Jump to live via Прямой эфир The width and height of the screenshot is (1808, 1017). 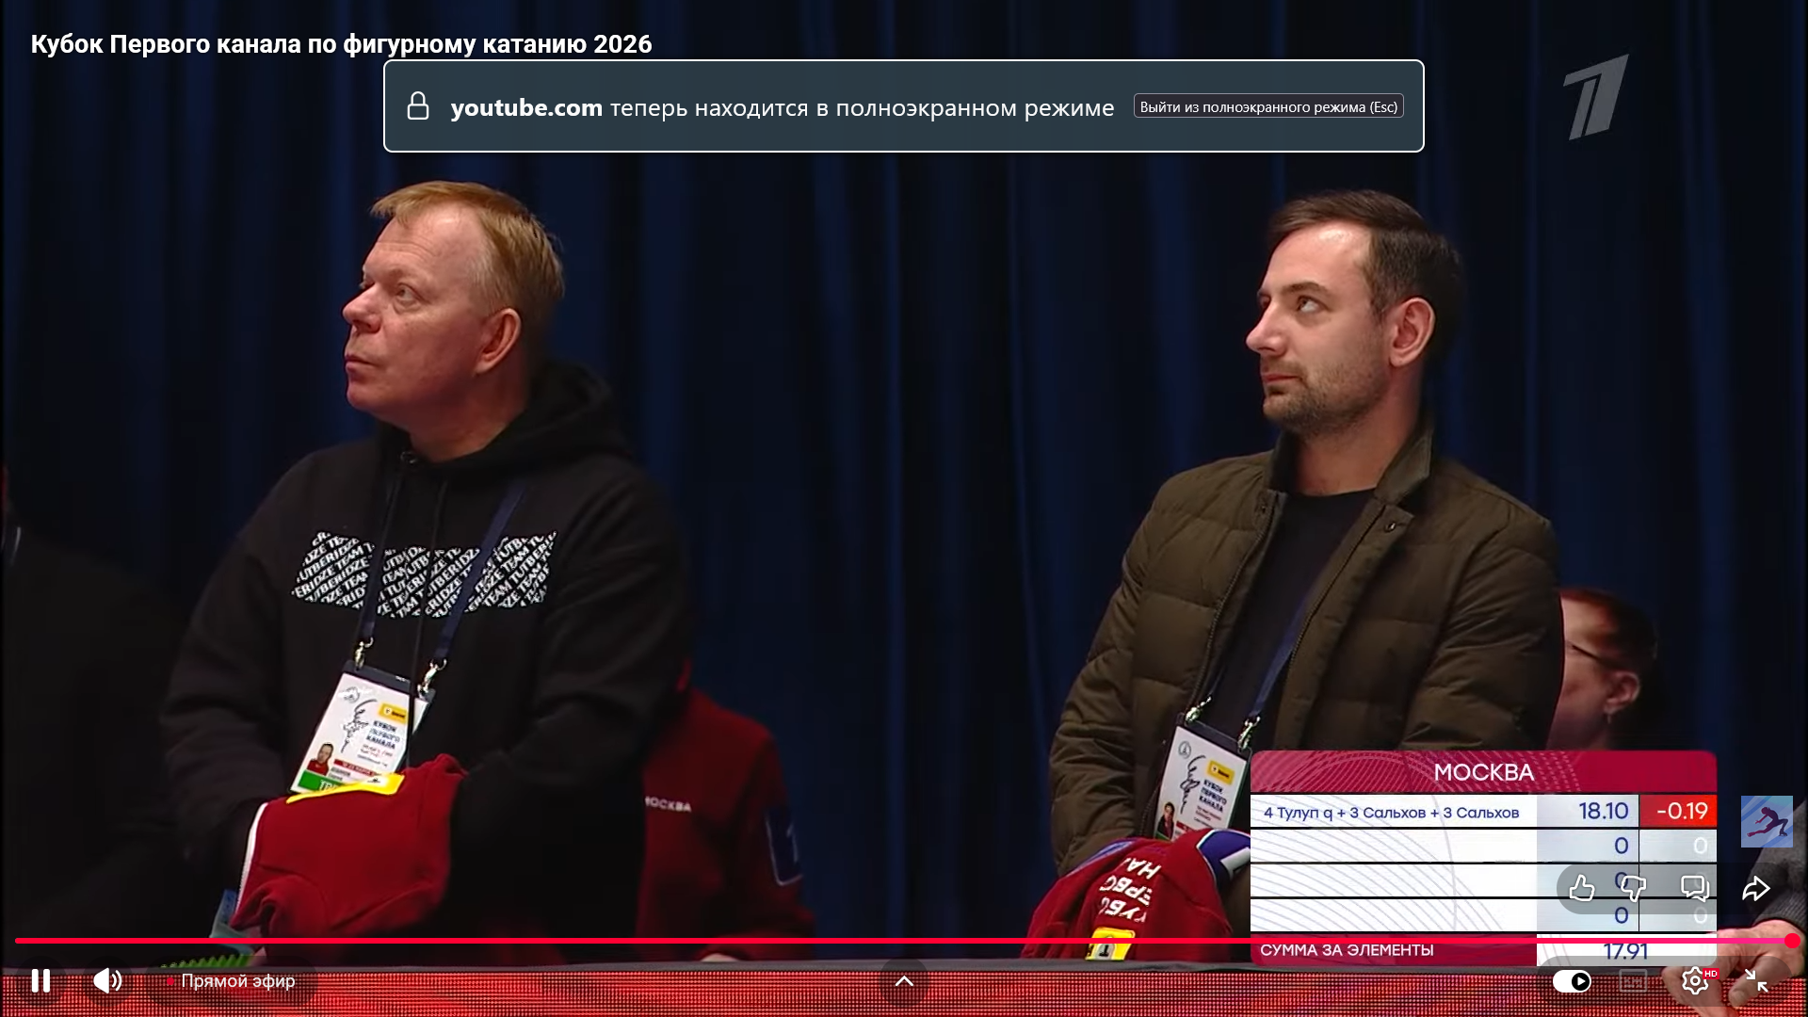click(237, 980)
